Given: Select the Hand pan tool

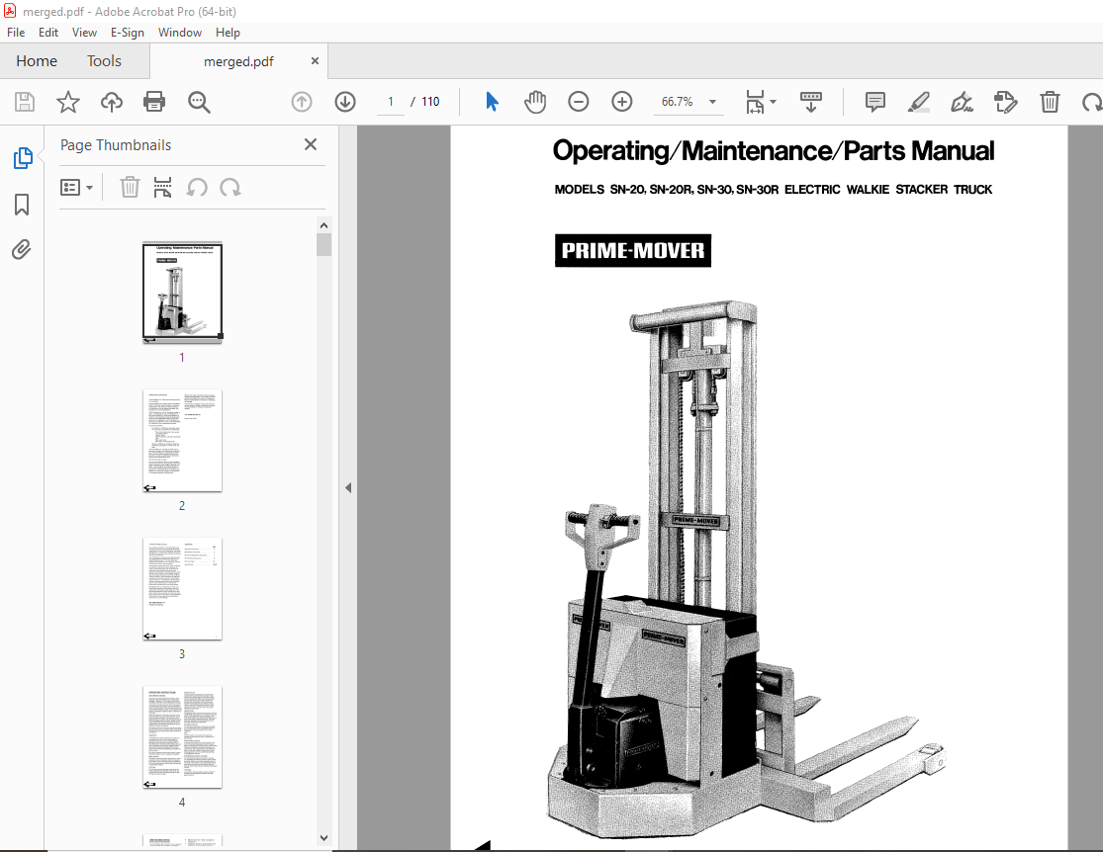Looking at the screenshot, I should pyautogui.click(x=535, y=102).
